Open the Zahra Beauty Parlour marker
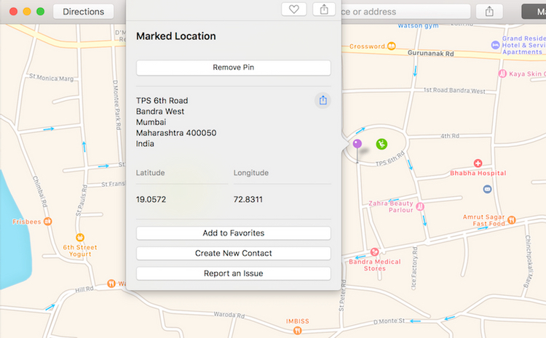This screenshot has width=546, height=338. 420,206
